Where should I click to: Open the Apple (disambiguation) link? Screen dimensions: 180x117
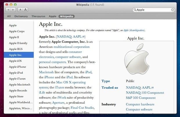click(x=134, y=30)
